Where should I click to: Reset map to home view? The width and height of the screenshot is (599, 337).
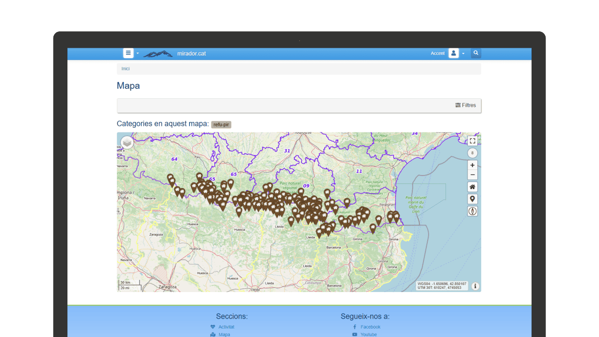472,187
